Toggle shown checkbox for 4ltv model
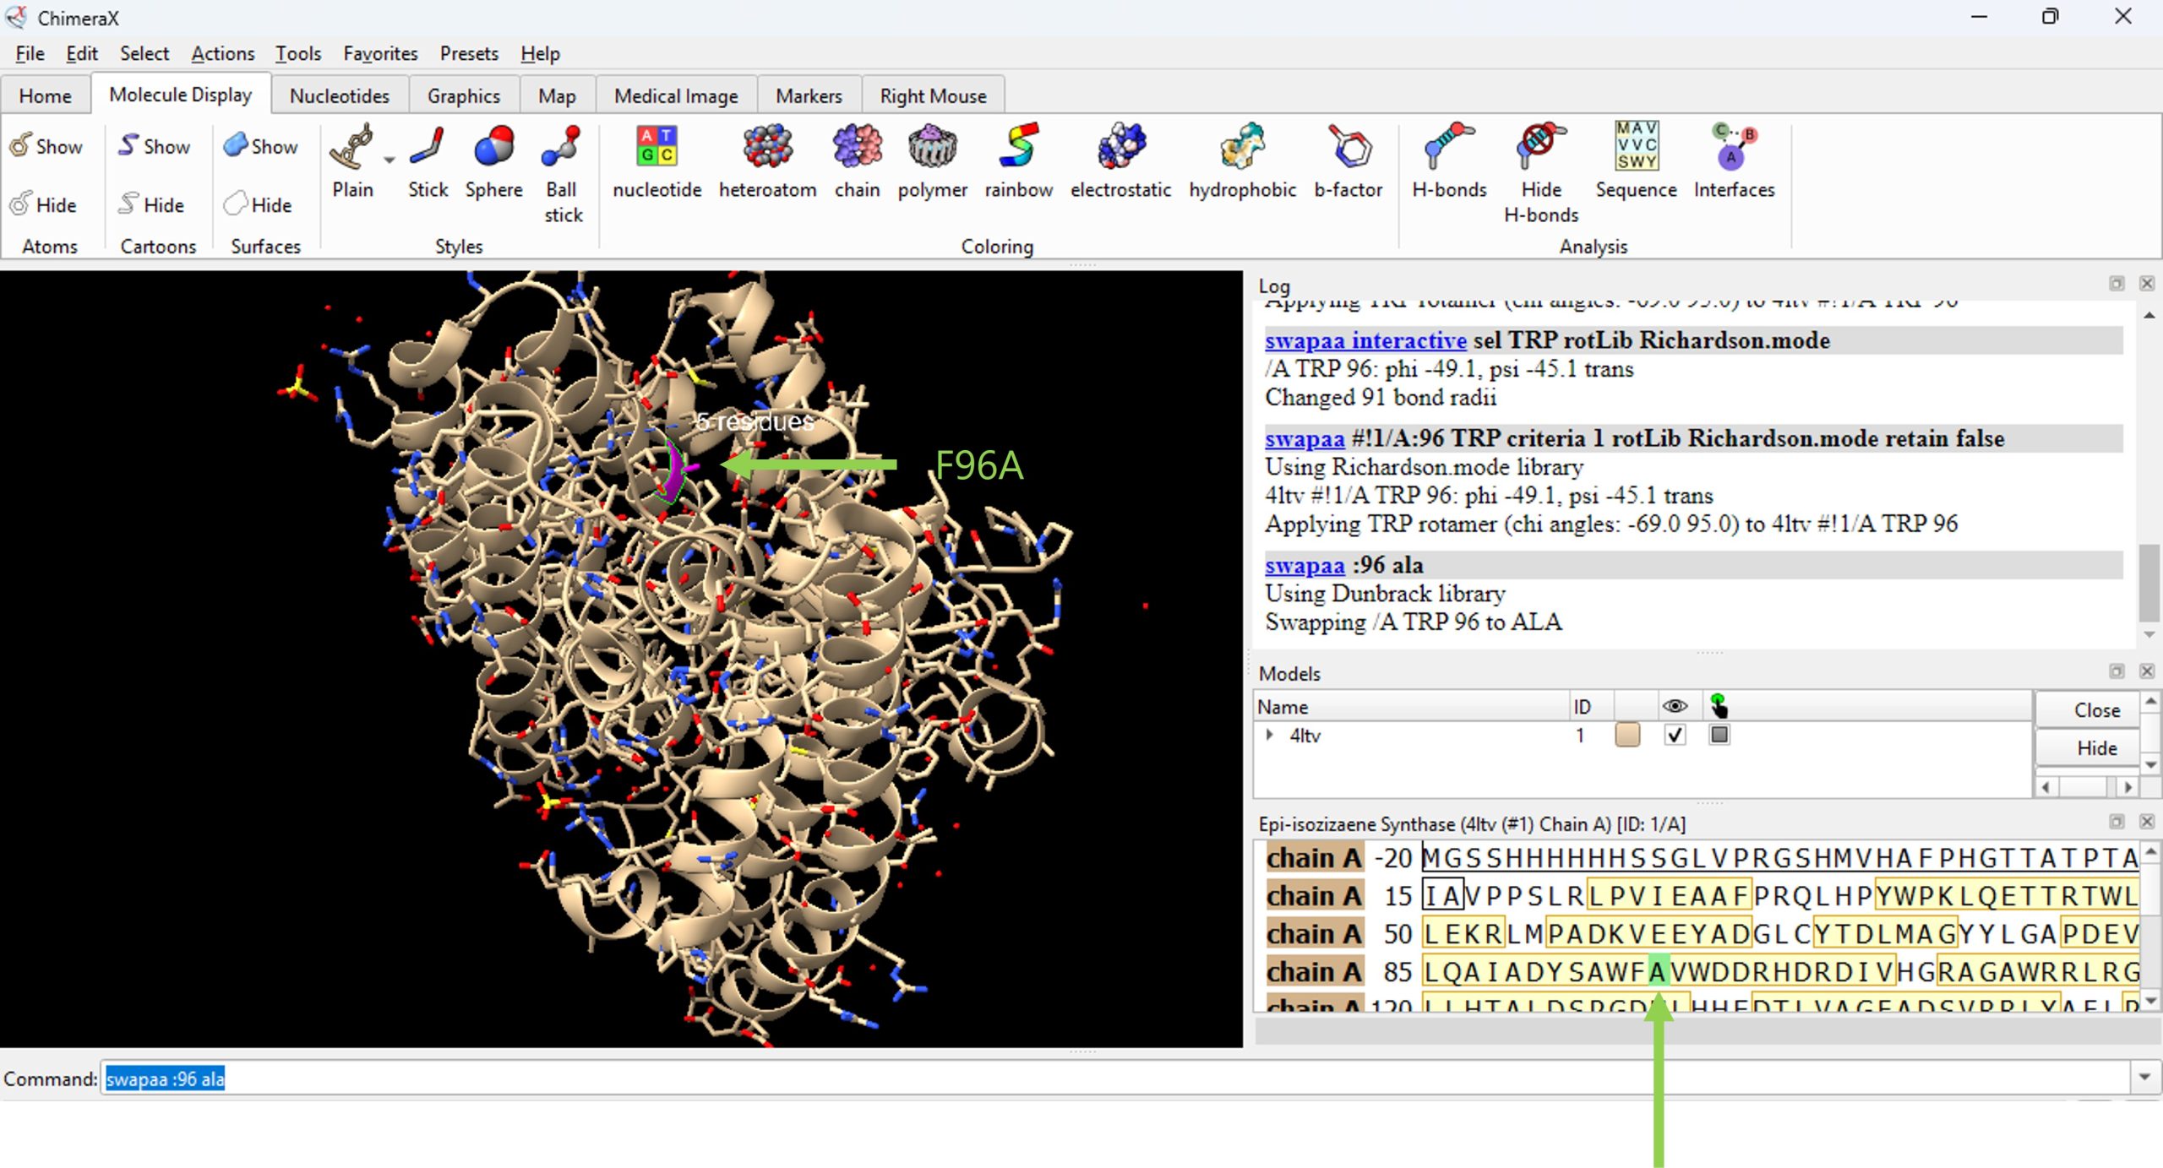The image size is (2163, 1168). coord(1675,735)
